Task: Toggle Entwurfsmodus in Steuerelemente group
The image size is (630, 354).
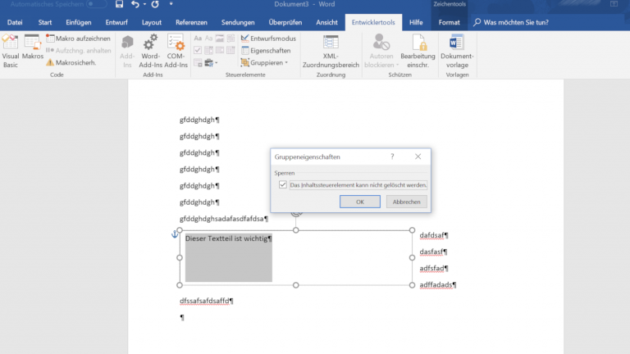Action: (269, 39)
